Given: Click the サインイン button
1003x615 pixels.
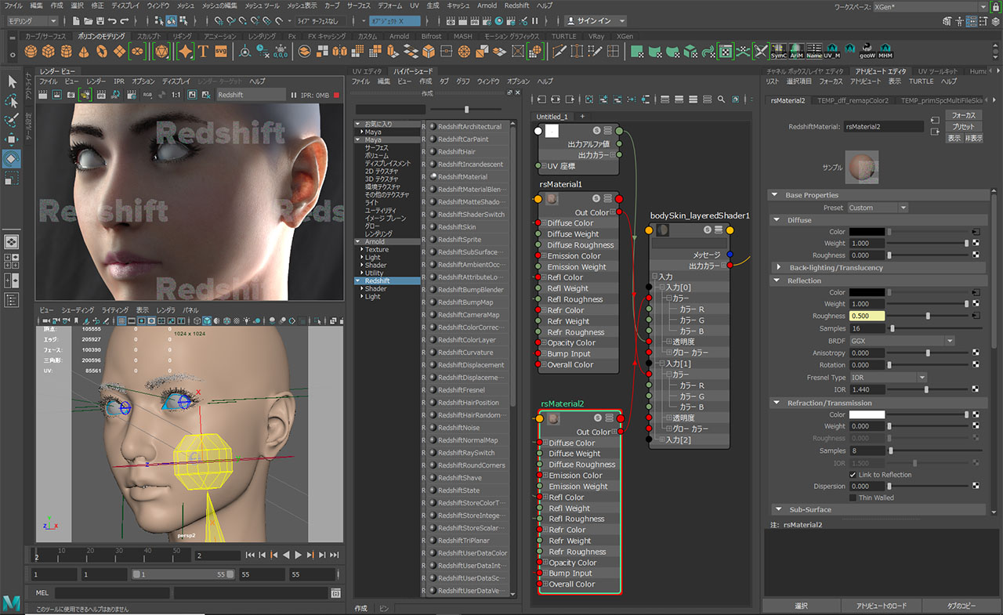Looking at the screenshot, I should 597,21.
